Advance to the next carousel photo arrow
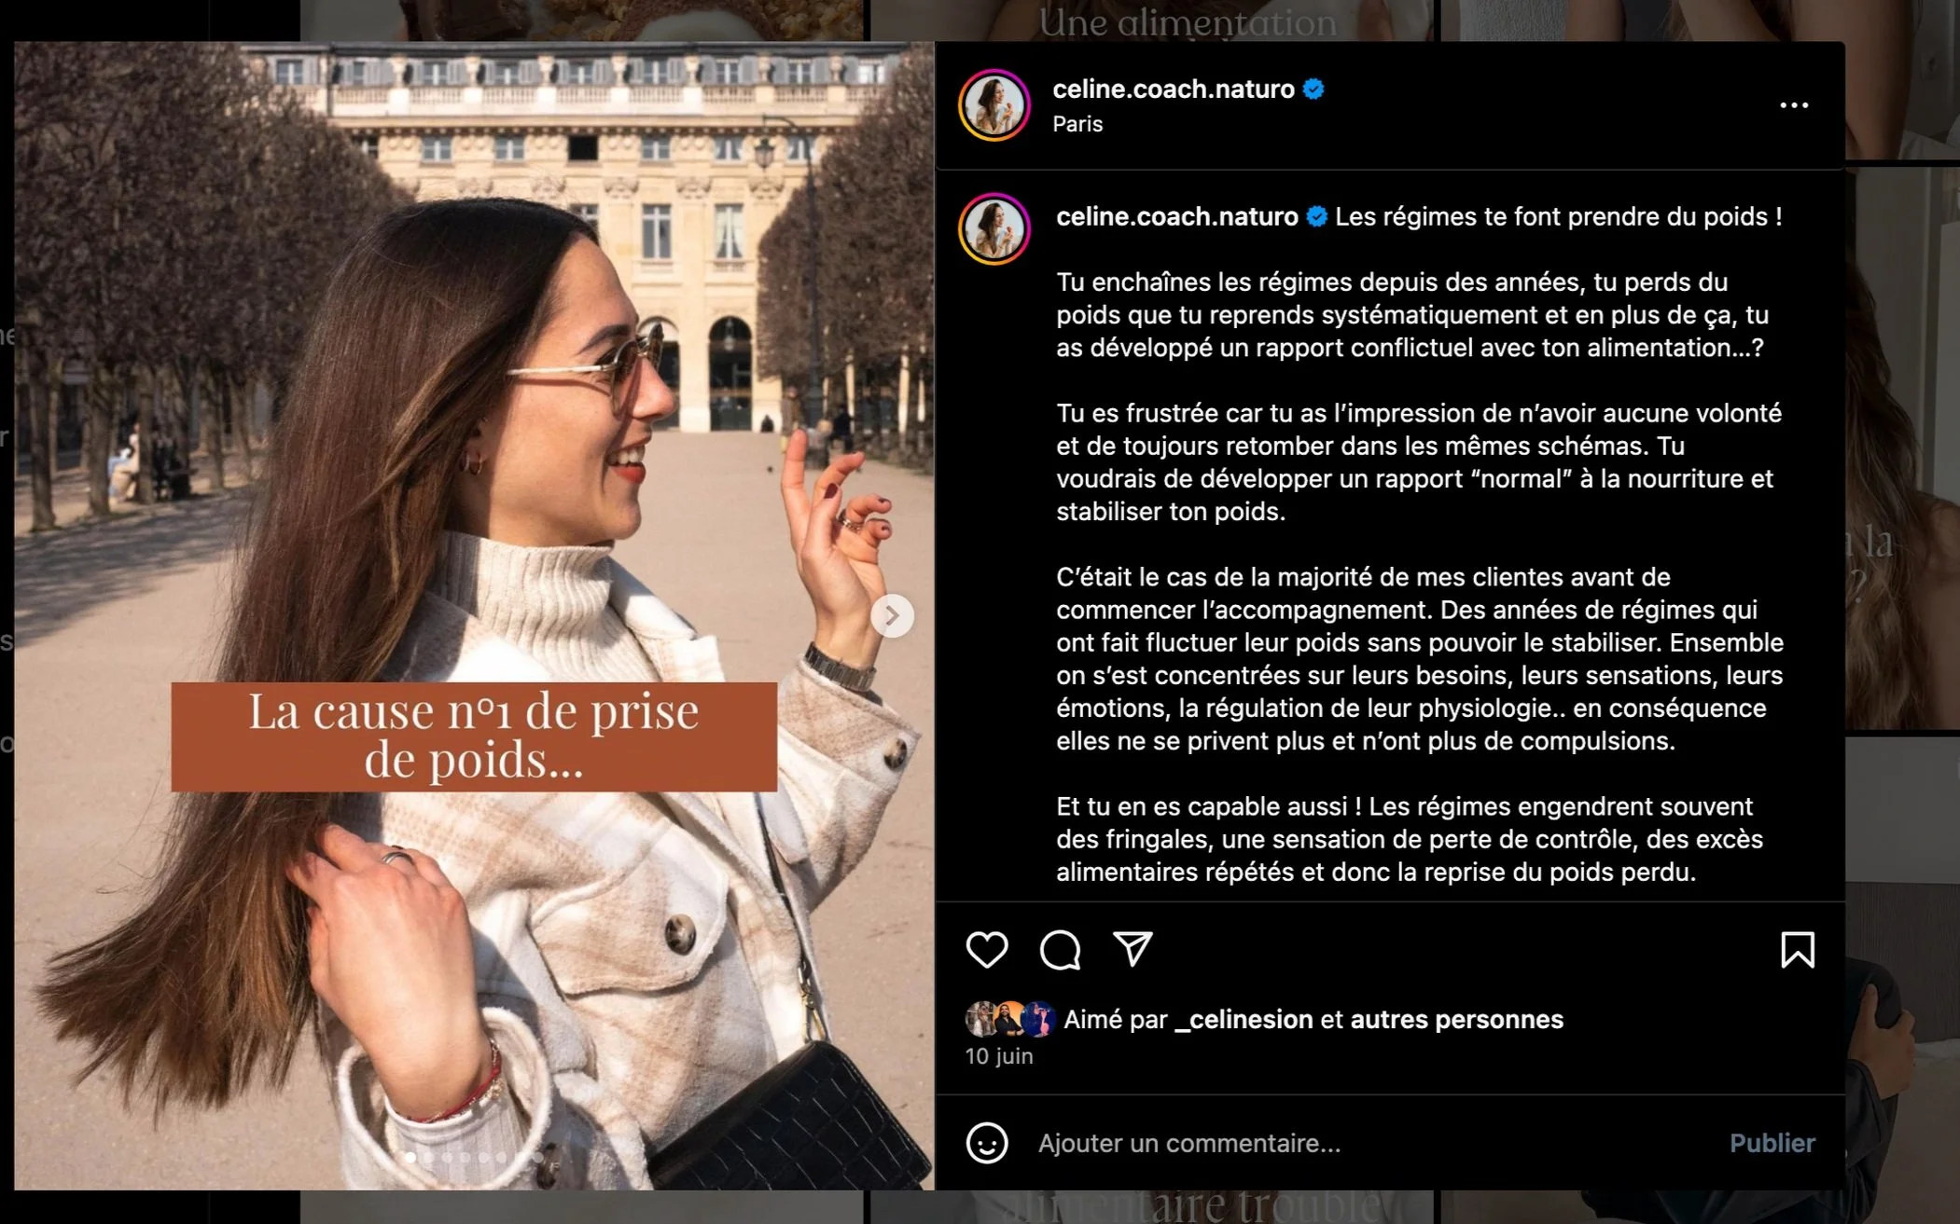 pyautogui.click(x=892, y=615)
